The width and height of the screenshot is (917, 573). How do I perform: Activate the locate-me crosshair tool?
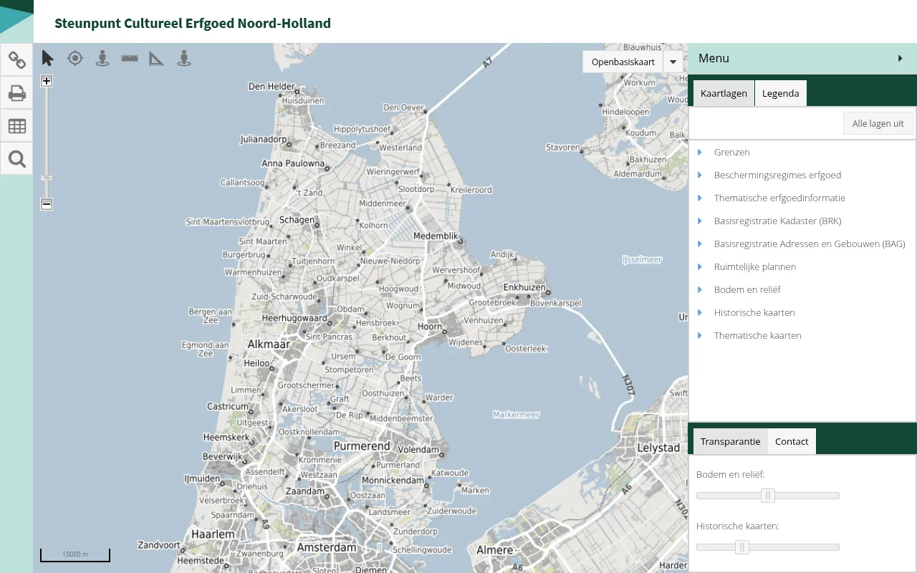[75, 58]
